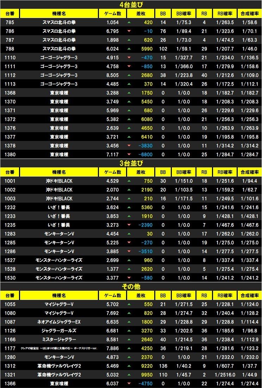Click いざ!番長 in row 1233
This screenshot has width=262, height=388.
[59, 216]
